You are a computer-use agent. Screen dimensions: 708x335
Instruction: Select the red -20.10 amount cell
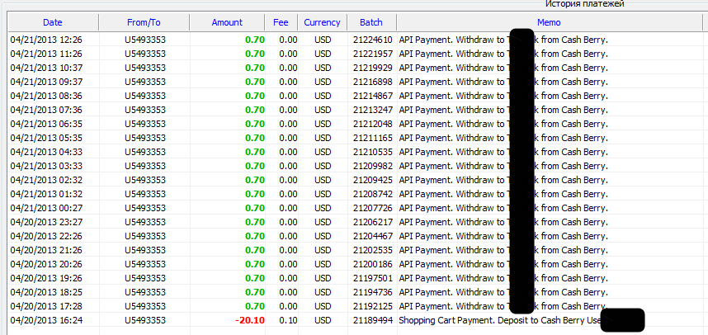click(x=249, y=320)
